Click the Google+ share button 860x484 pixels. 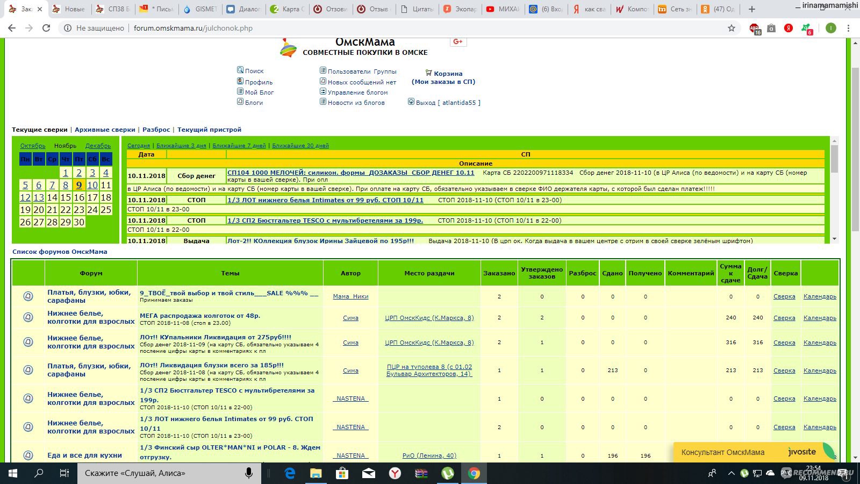click(x=458, y=42)
